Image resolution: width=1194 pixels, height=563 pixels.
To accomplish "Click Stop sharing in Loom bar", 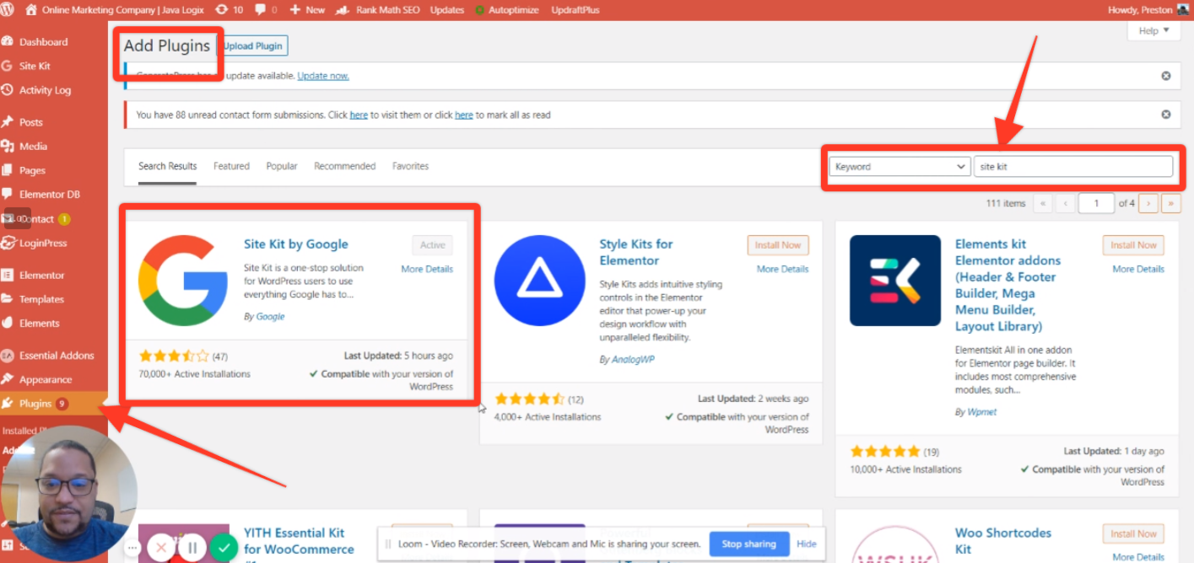I will click(749, 544).
